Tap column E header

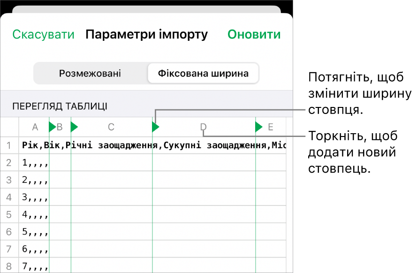click(271, 127)
